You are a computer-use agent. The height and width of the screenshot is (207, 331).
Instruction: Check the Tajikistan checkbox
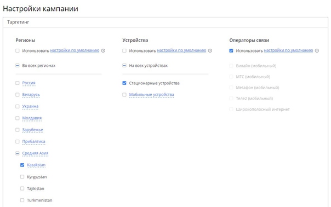pyautogui.click(x=22, y=188)
